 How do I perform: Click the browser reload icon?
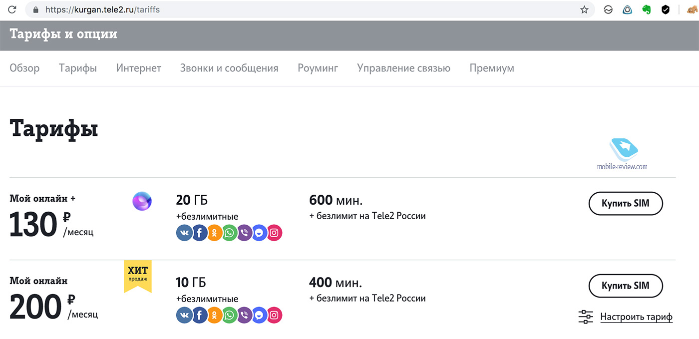(x=12, y=9)
